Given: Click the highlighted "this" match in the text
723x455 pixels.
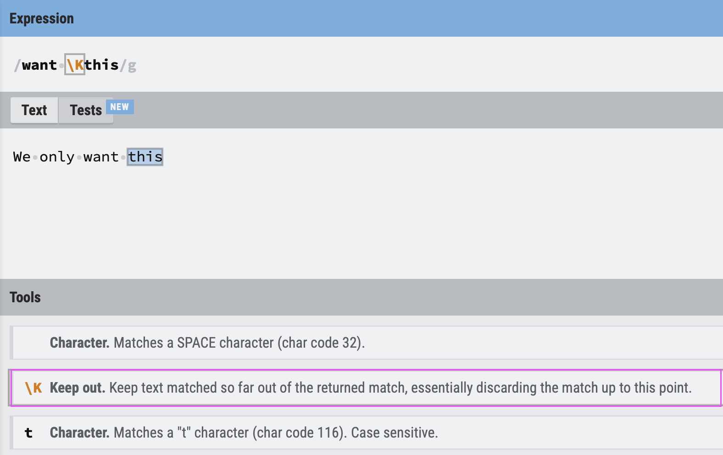Looking at the screenshot, I should tap(145, 157).
